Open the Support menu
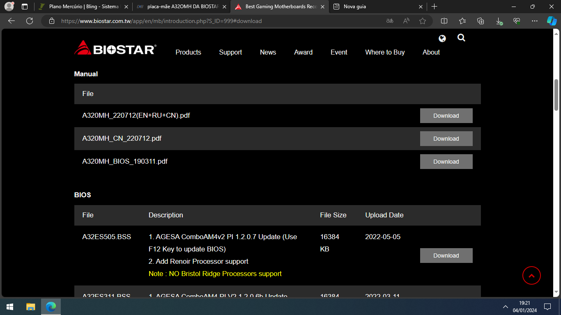561x315 pixels. pos(230,52)
